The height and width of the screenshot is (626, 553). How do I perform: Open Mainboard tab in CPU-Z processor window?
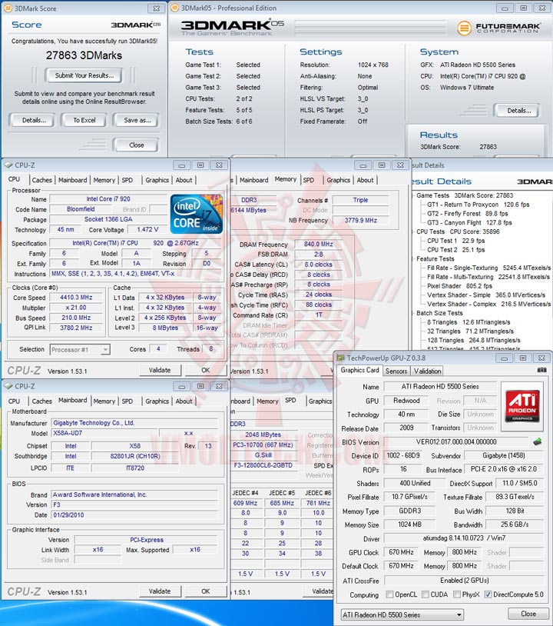click(x=72, y=180)
